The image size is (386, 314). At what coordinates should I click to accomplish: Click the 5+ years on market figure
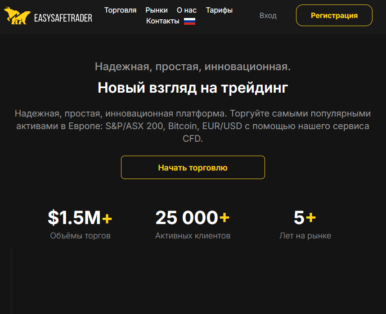(x=305, y=218)
